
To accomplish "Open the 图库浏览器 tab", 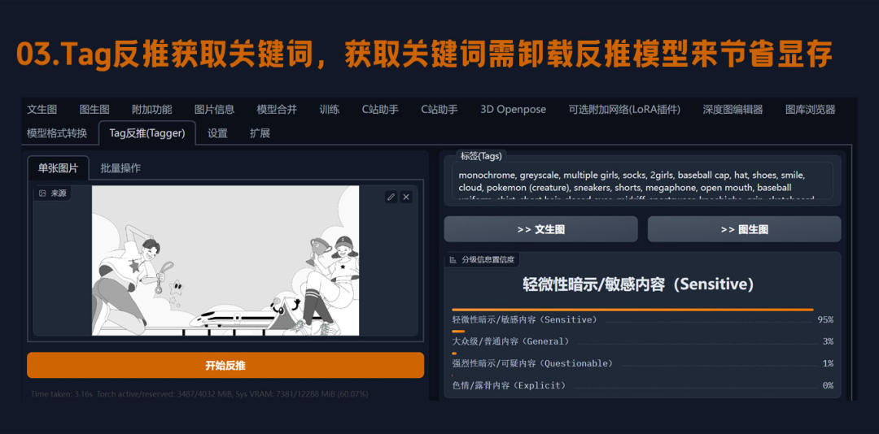I will [811, 109].
